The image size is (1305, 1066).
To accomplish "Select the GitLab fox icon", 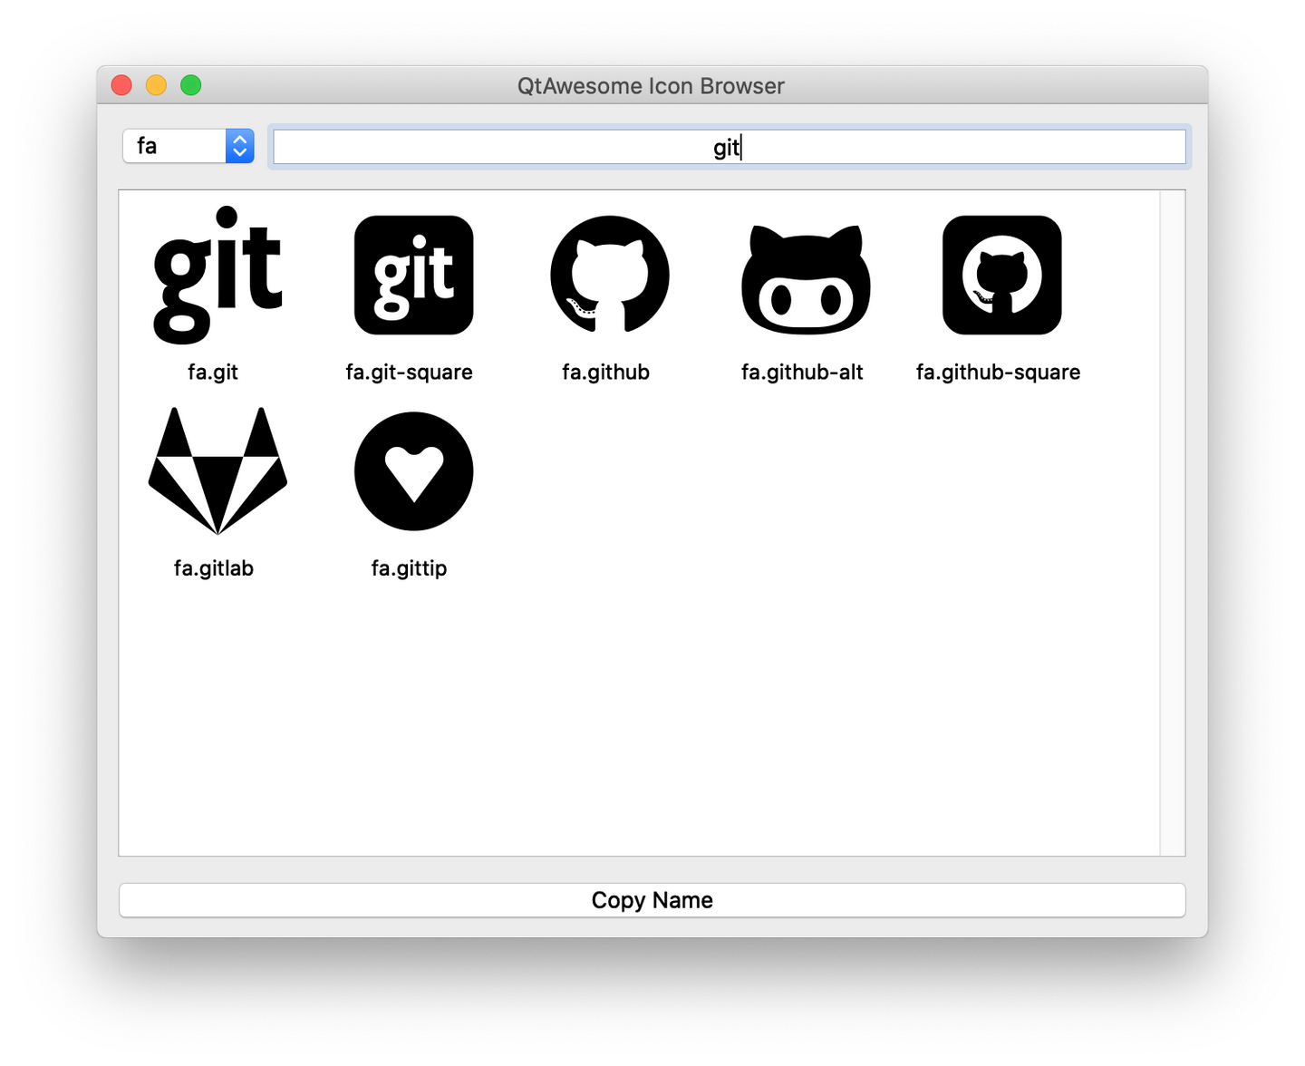I will (217, 470).
